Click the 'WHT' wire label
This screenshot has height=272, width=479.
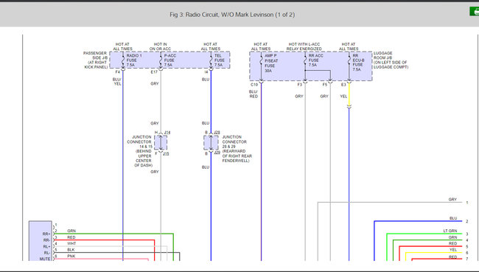71,243
